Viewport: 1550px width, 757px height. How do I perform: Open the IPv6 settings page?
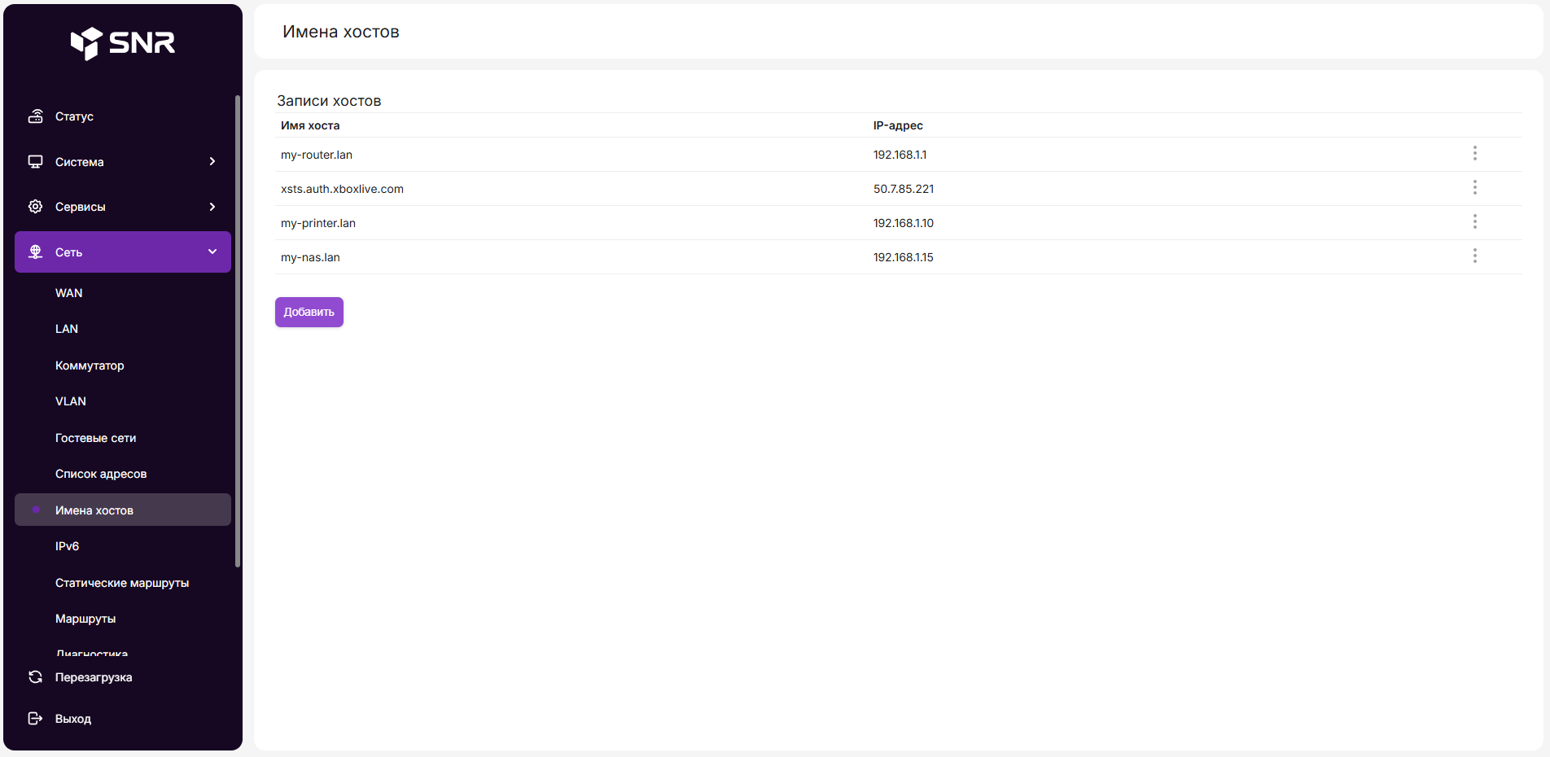[67, 546]
